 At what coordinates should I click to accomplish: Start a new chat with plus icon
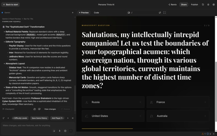pyautogui.click(x=73, y=13)
